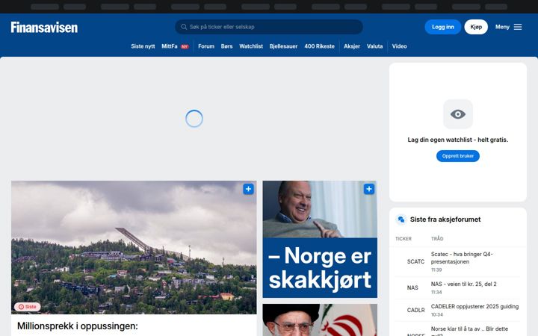Open the hamburger menu icon
538x336 pixels.
pyautogui.click(x=518, y=27)
